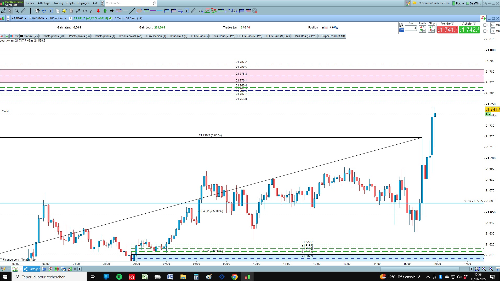The height and width of the screenshot is (281, 500).
Task: Select the red down arrow drawing tool
Action: point(98,11)
